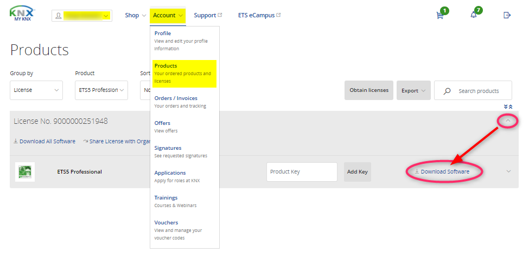
Task: Click the License No. 9000000251948 heading
Action: [61, 121]
